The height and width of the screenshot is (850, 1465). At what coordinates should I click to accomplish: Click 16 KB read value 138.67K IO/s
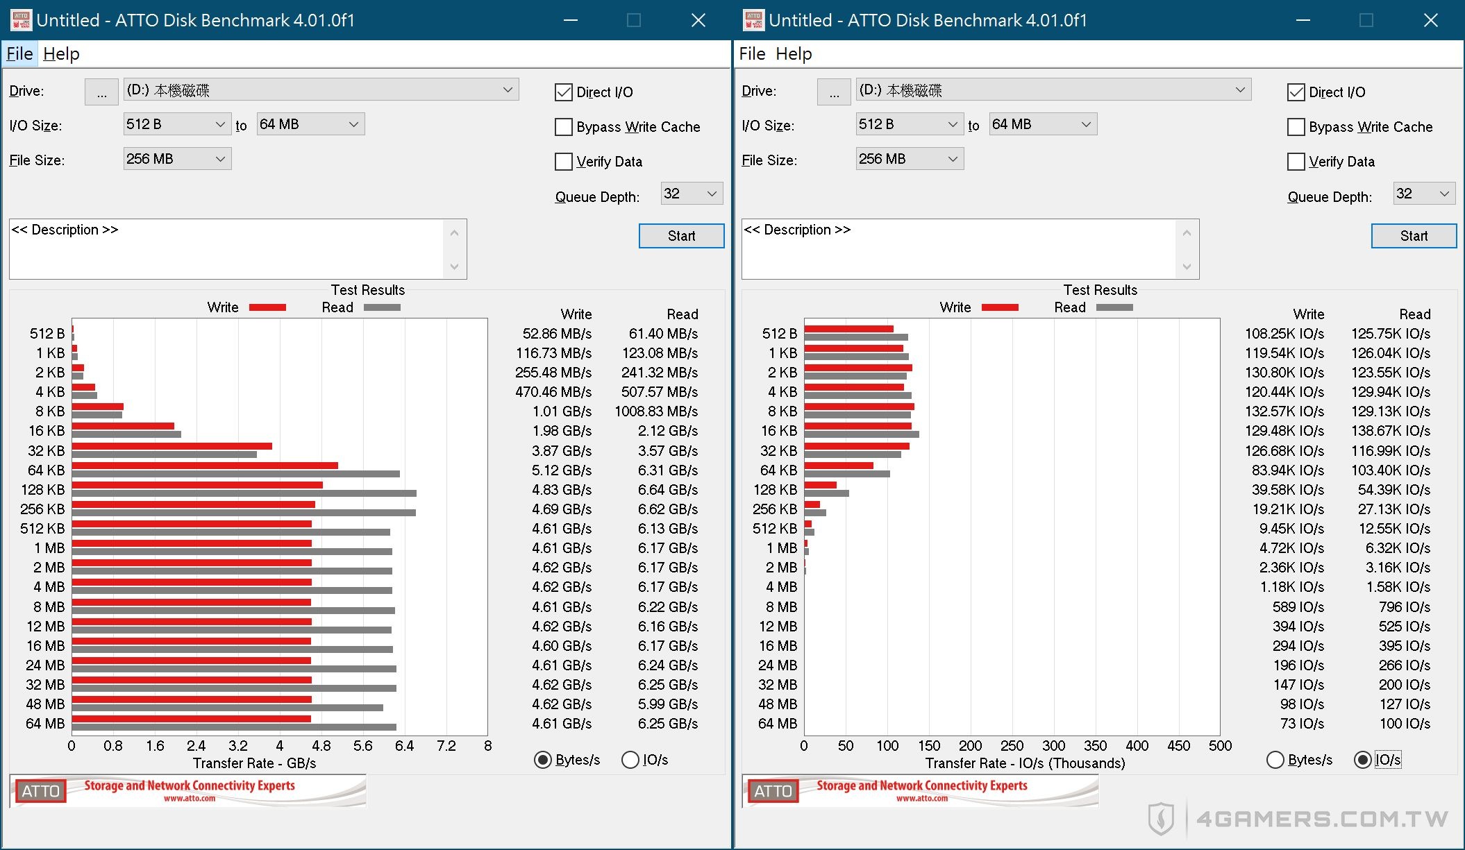click(x=1391, y=431)
